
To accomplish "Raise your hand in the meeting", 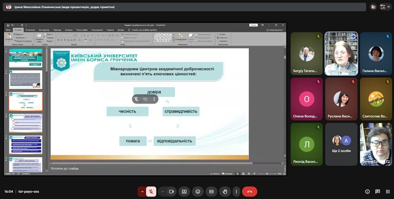I will click(x=224, y=192).
